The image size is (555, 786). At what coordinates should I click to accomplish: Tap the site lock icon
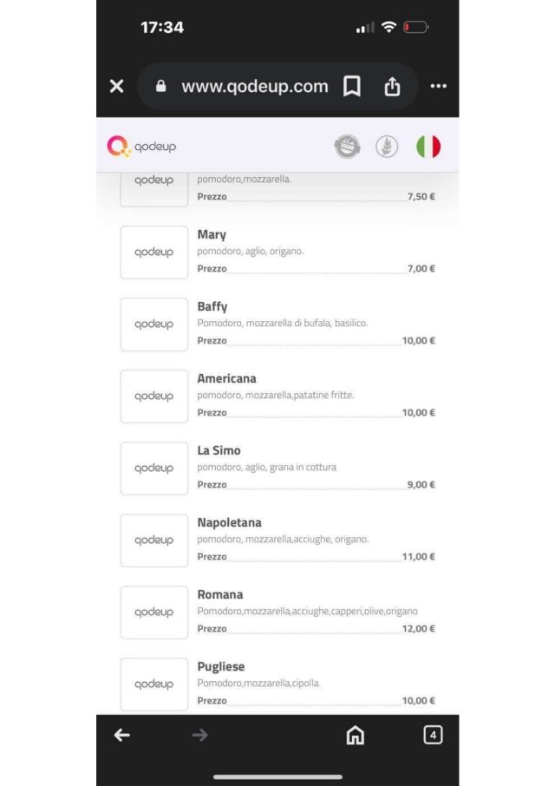tap(160, 86)
